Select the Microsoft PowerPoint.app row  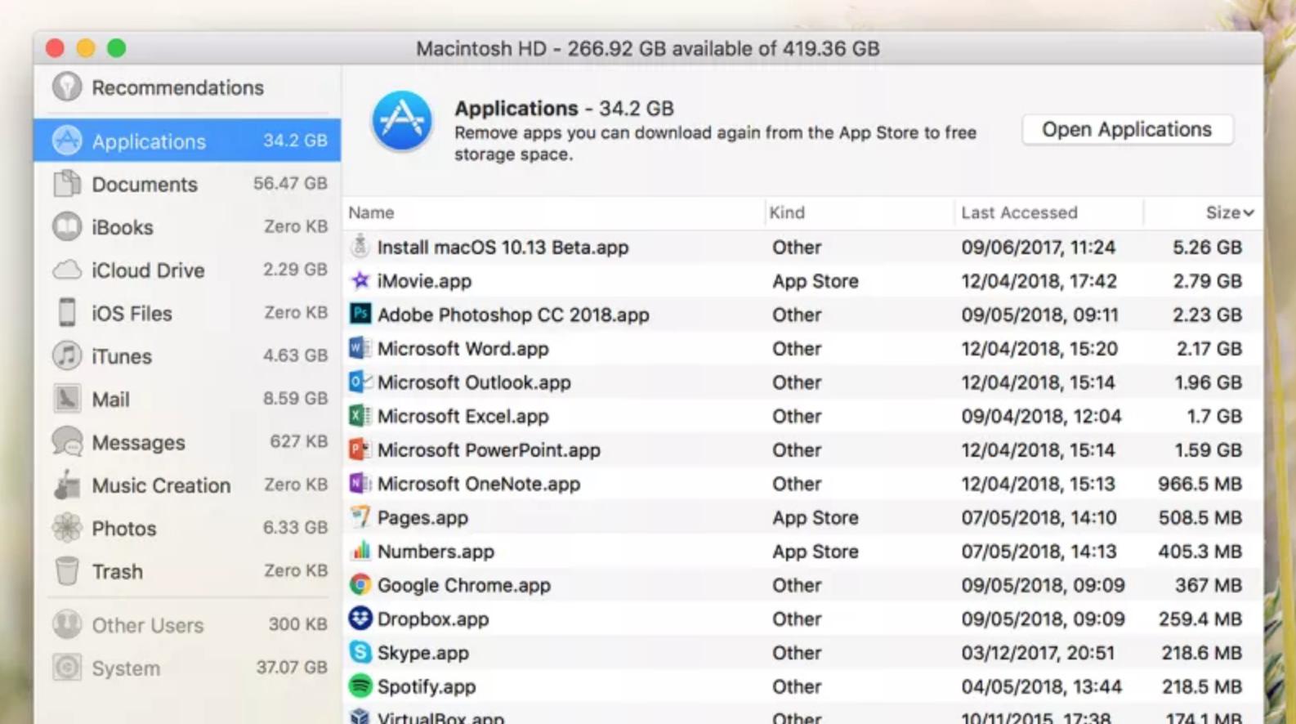(x=489, y=450)
